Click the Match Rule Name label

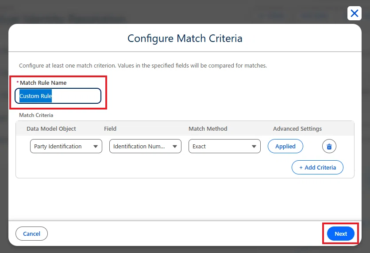(43, 83)
